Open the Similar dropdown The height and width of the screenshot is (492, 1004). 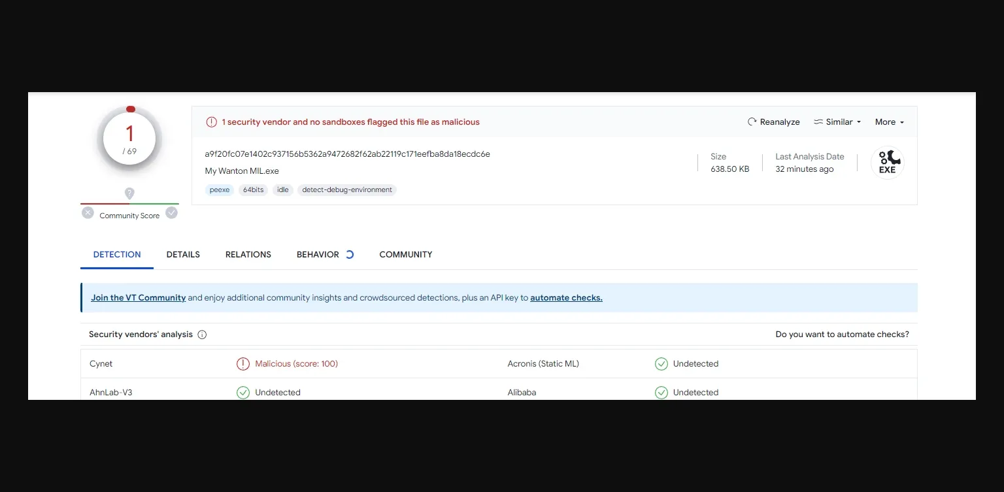click(837, 122)
